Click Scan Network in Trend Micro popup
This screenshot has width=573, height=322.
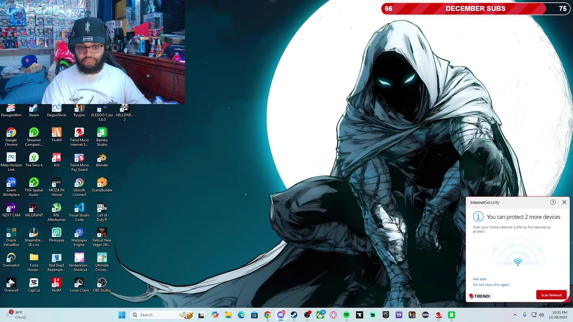click(552, 295)
